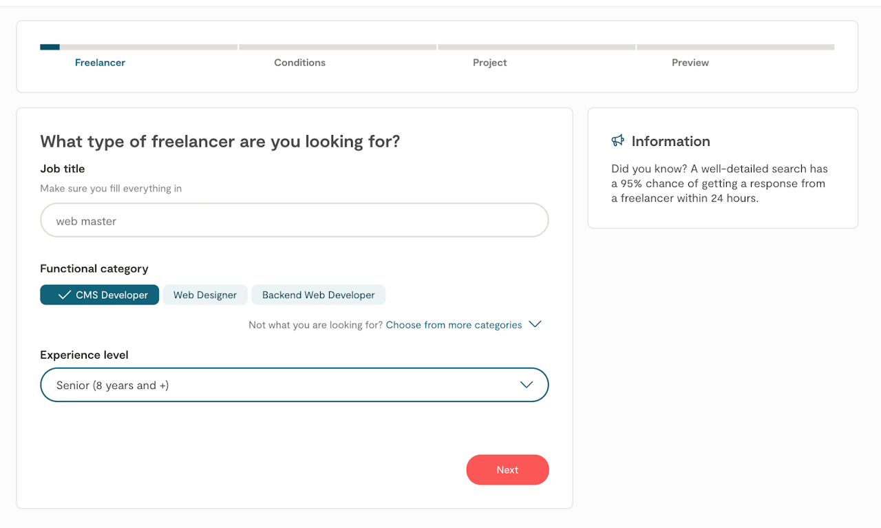Click the Conditions progress bar segment
Image resolution: width=881 pixels, height=528 pixels.
click(x=337, y=47)
